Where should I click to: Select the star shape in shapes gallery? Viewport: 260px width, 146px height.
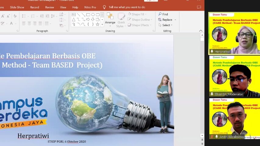click(98, 24)
